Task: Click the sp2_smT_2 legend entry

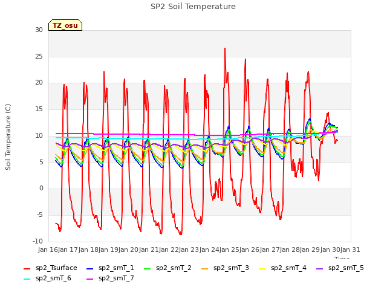Action: pyautogui.click(x=167, y=268)
